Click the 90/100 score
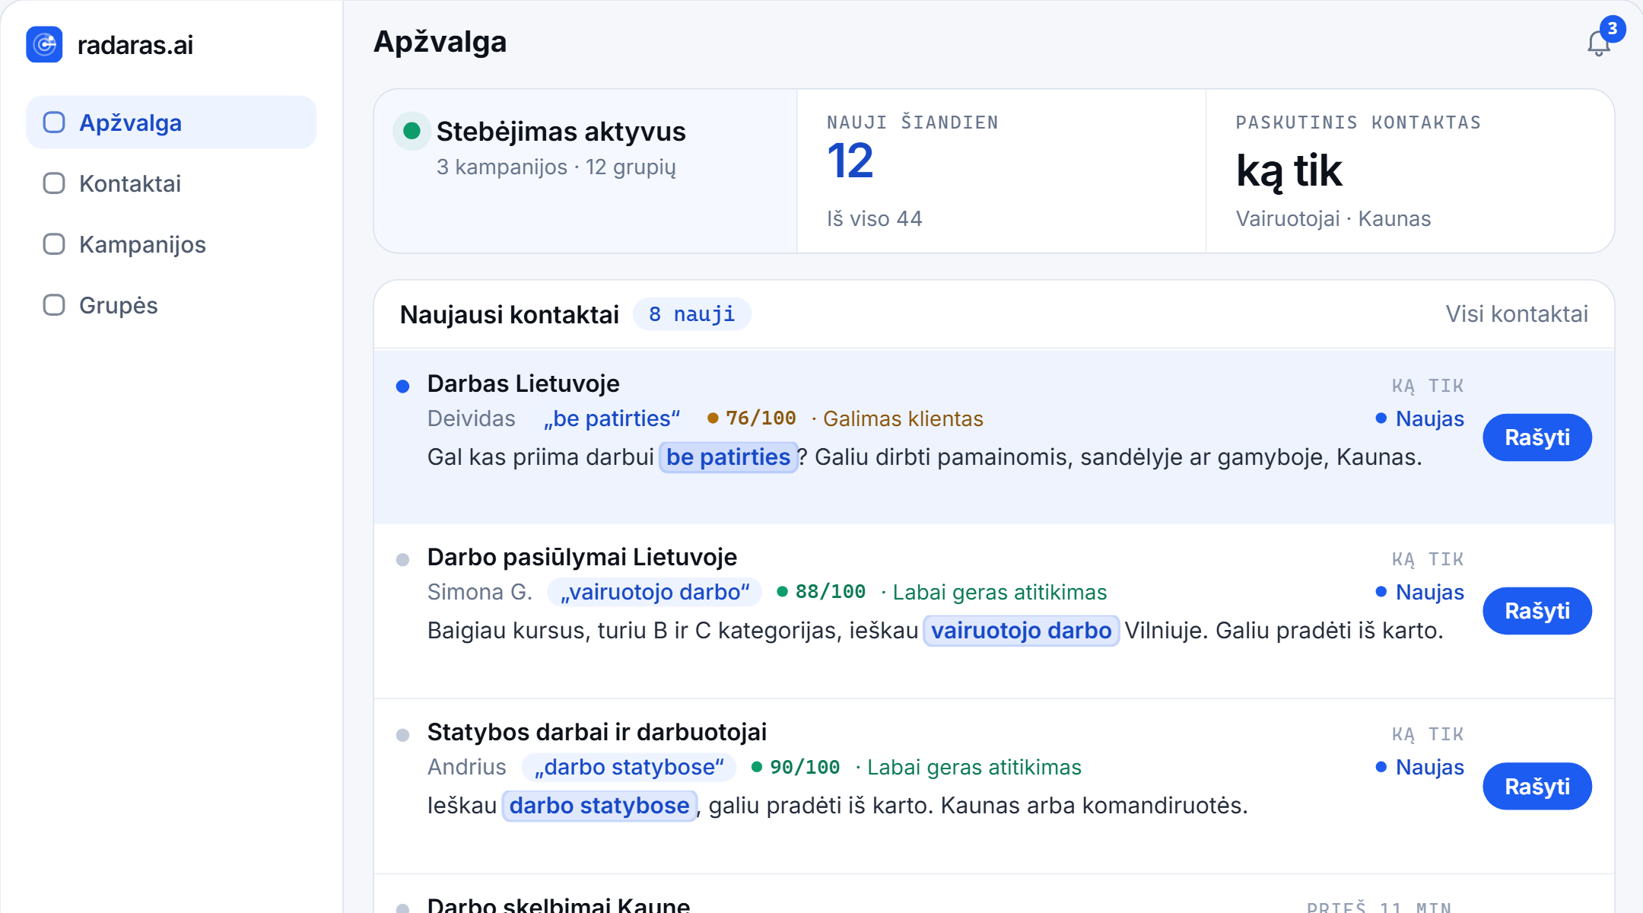The image size is (1643, 913). [x=805, y=767]
